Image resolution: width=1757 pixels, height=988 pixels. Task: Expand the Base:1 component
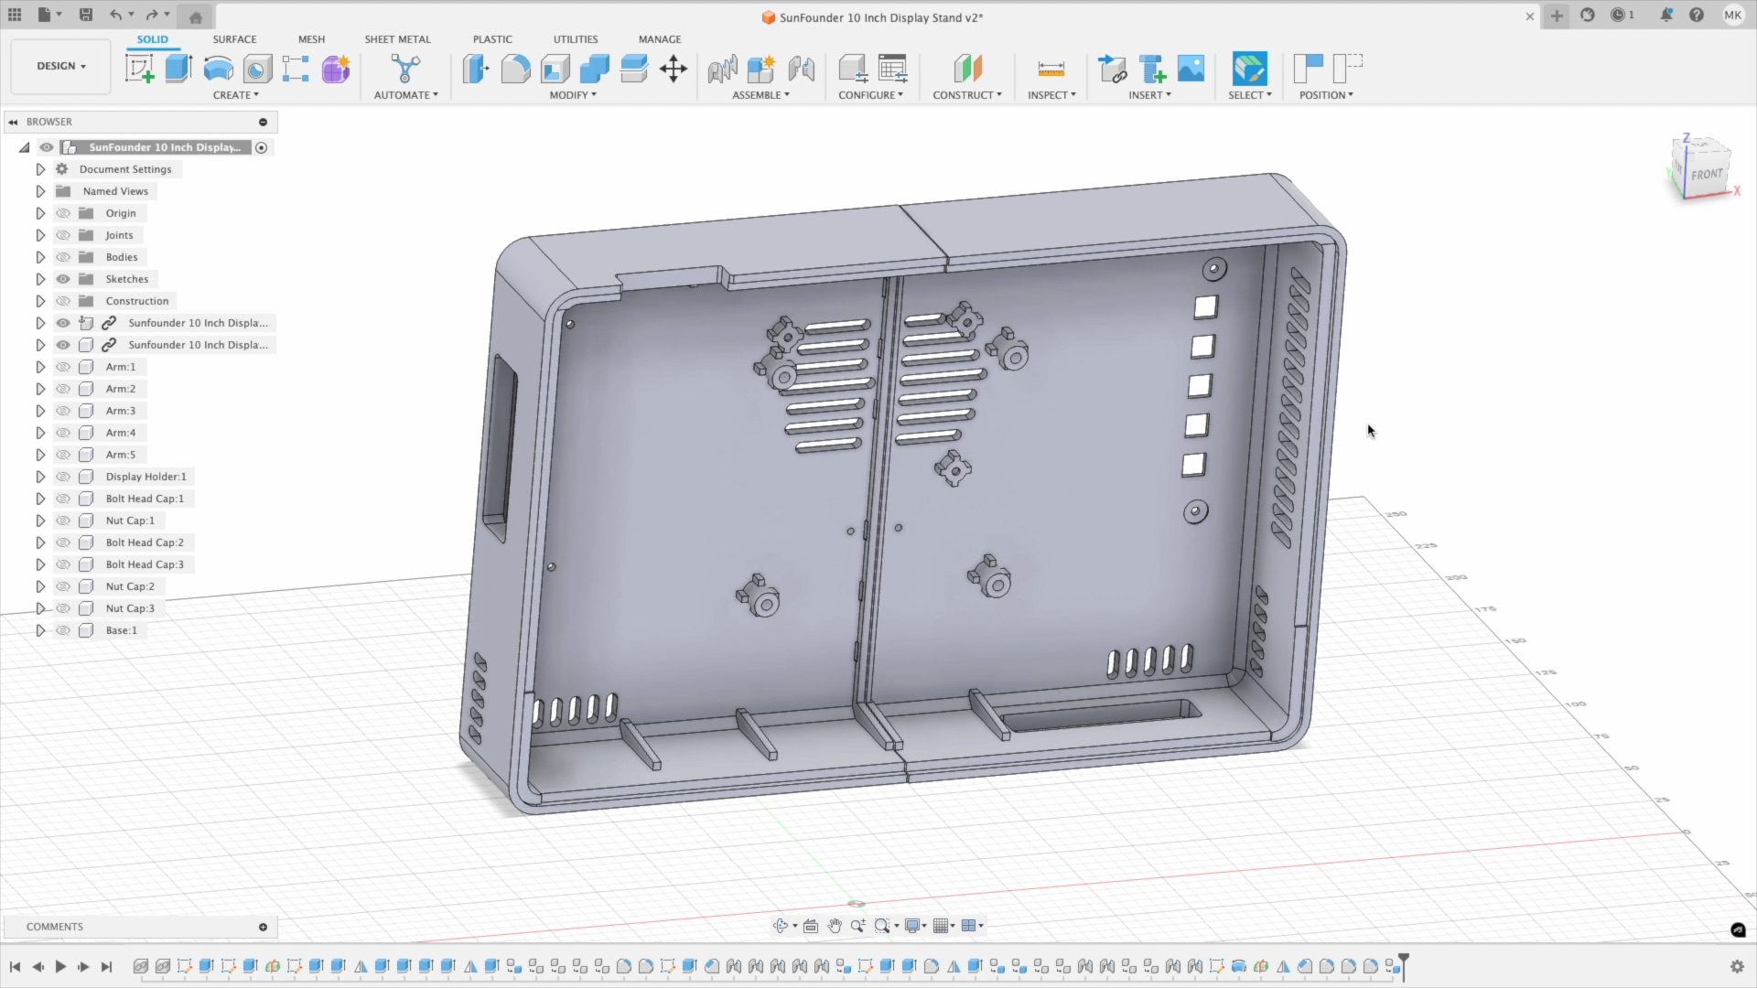[x=40, y=630]
